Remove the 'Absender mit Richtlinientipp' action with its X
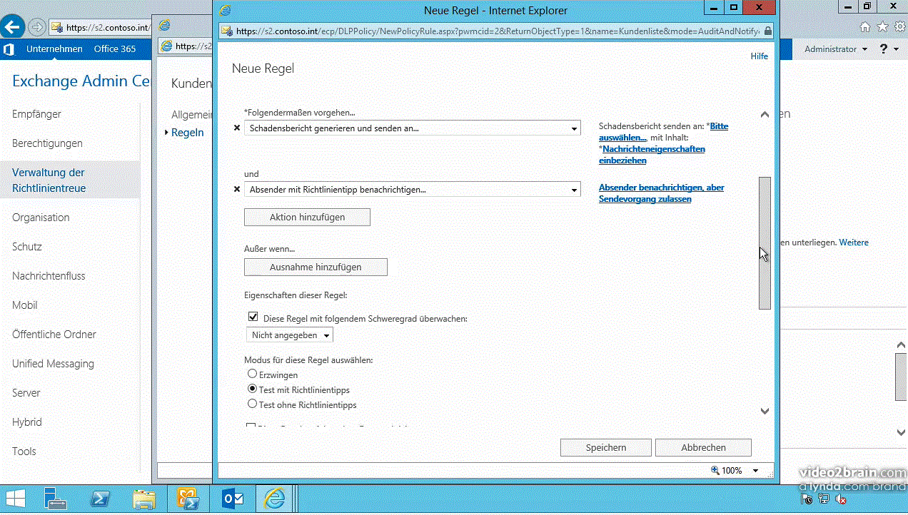This screenshot has width=908, height=515. (237, 190)
